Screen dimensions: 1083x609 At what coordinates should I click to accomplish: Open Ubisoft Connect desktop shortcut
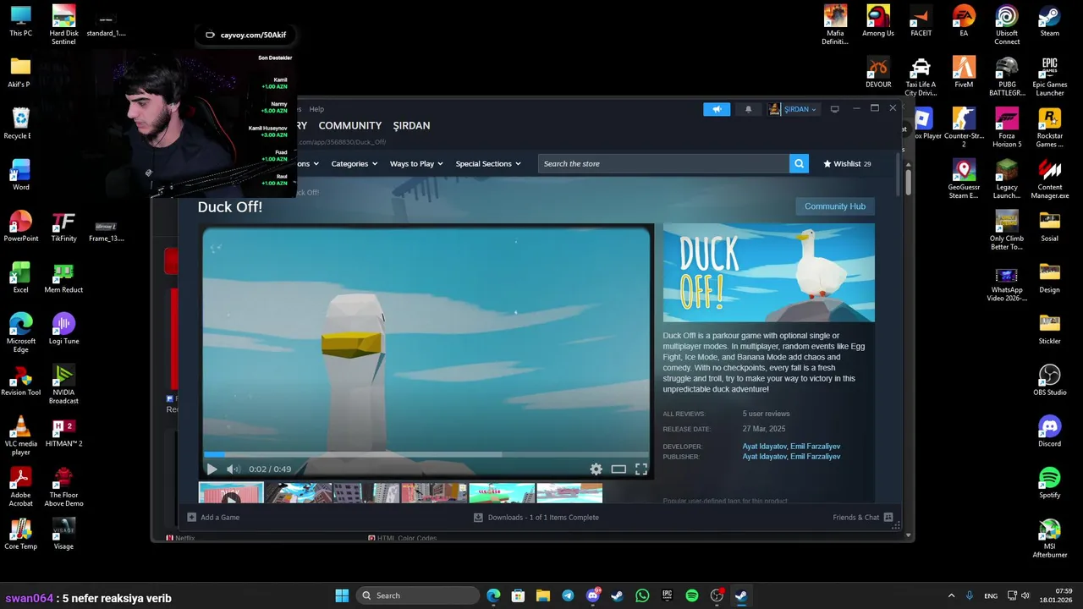1007,25
